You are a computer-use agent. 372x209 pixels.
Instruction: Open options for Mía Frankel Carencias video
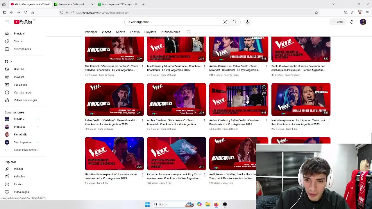[142, 67]
